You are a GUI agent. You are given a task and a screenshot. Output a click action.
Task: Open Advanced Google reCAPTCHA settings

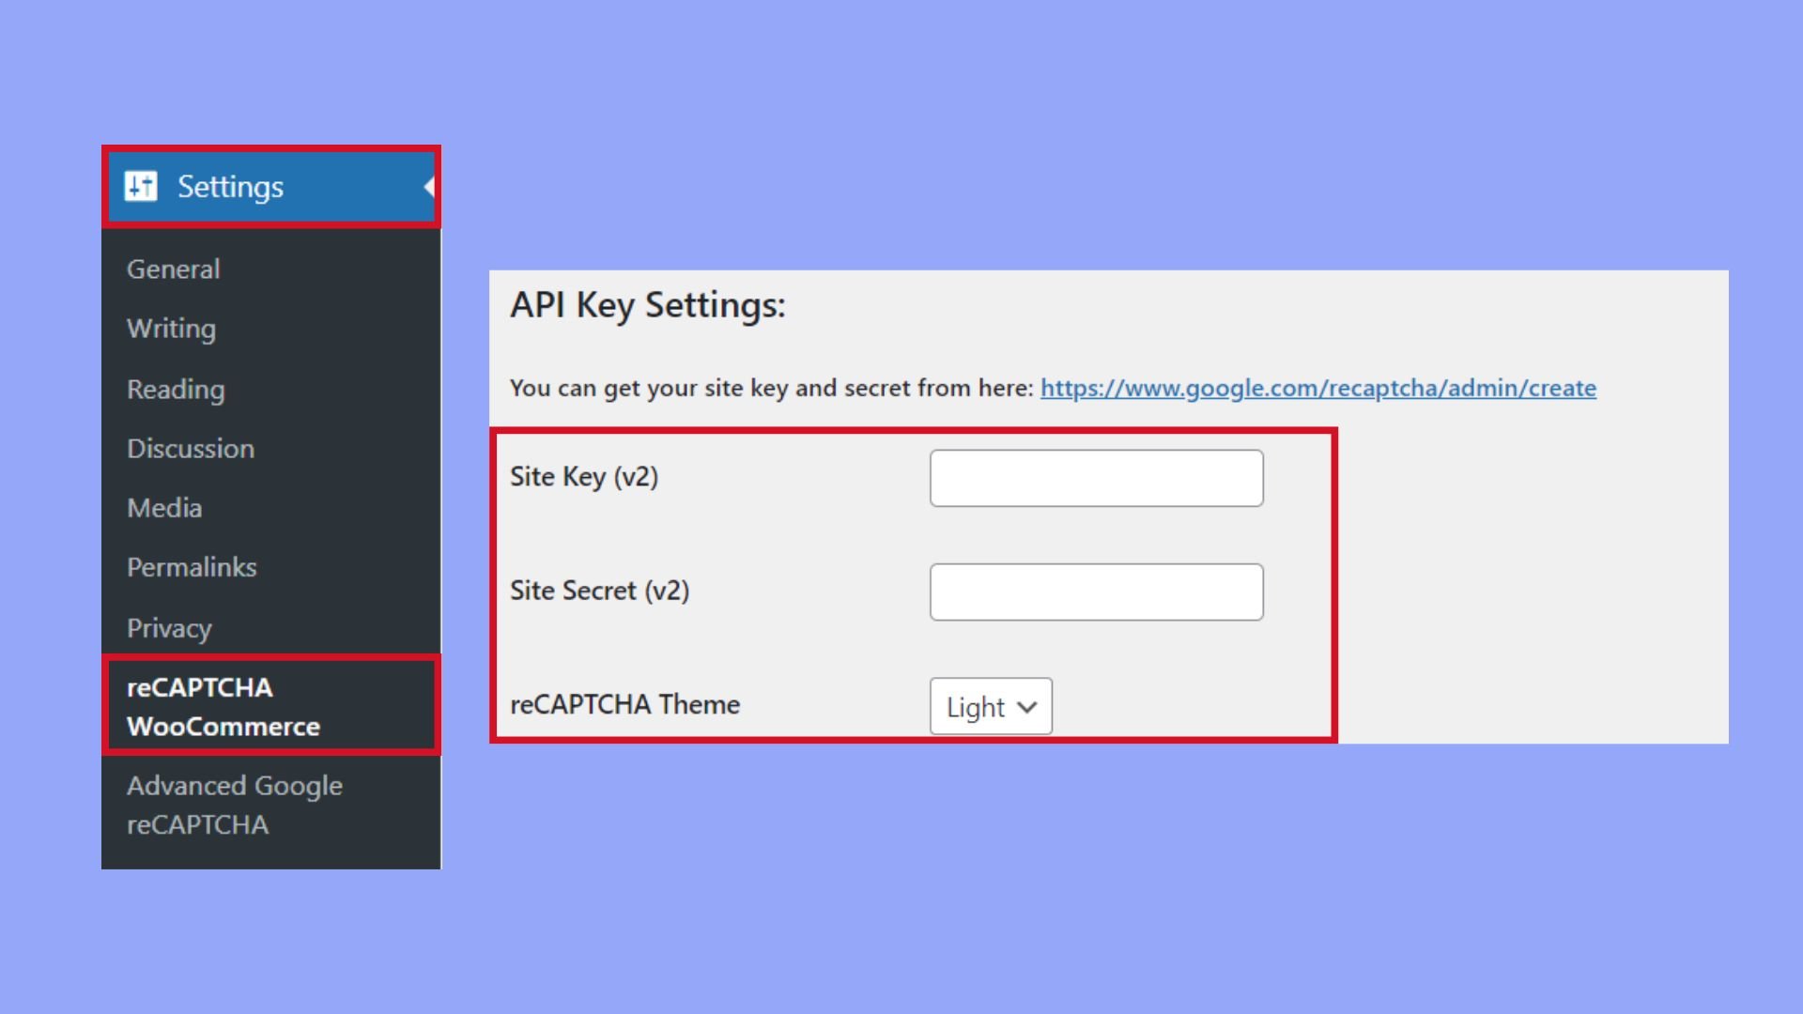pyautogui.click(x=235, y=805)
